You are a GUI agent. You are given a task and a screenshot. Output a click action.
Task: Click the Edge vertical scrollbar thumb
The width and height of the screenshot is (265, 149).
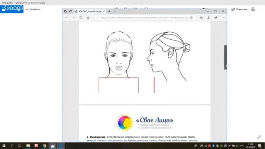(x=225, y=57)
